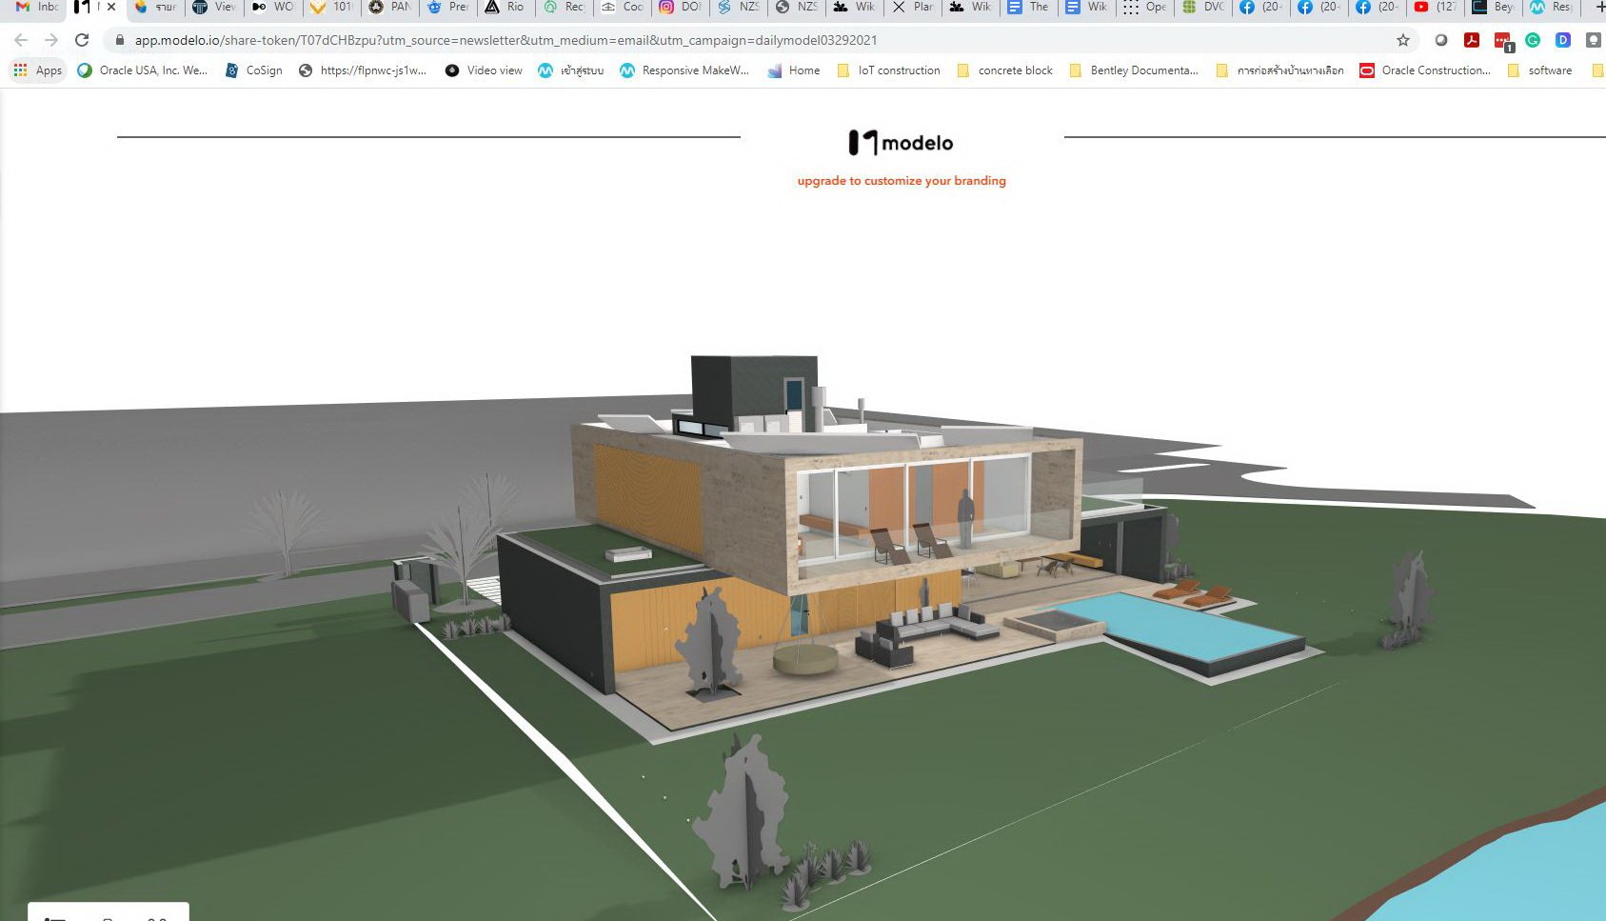Click the swimming pool in the 3D model
Viewport: 1606px width, 921px height.
(x=1180, y=627)
